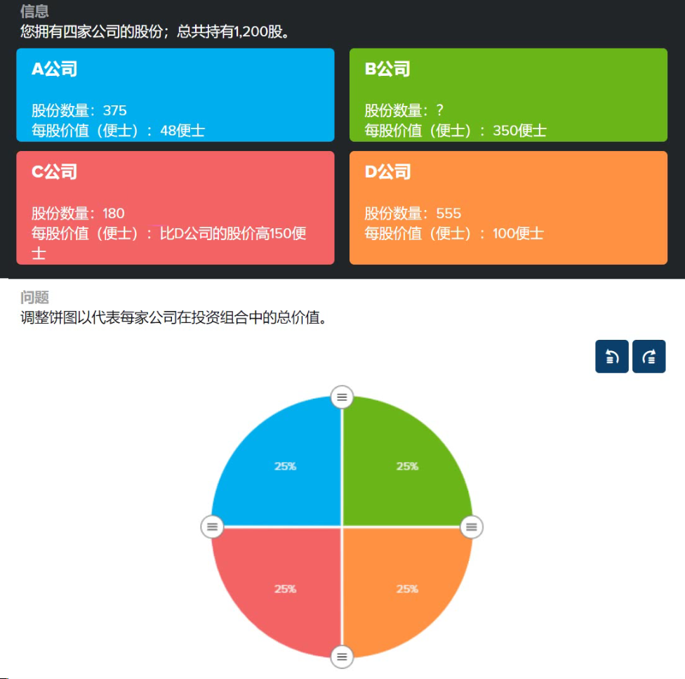This screenshot has height=679, width=685.
Task: Click the orange D公司 info card
Action: click(507, 209)
